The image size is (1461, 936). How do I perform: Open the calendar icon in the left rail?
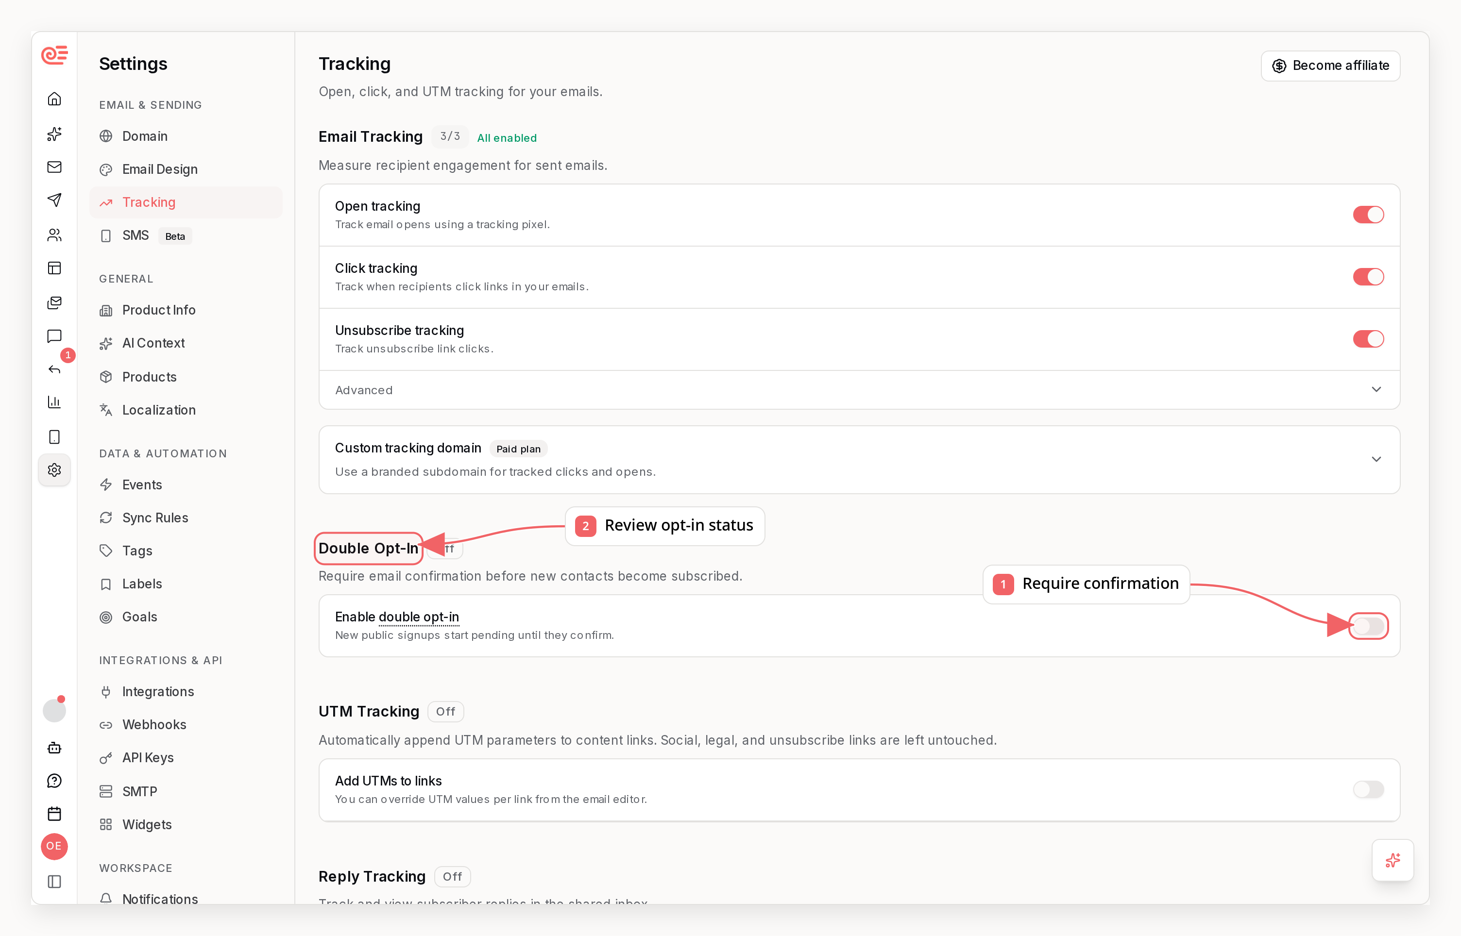pyautogui.click(x=55, y=814)
